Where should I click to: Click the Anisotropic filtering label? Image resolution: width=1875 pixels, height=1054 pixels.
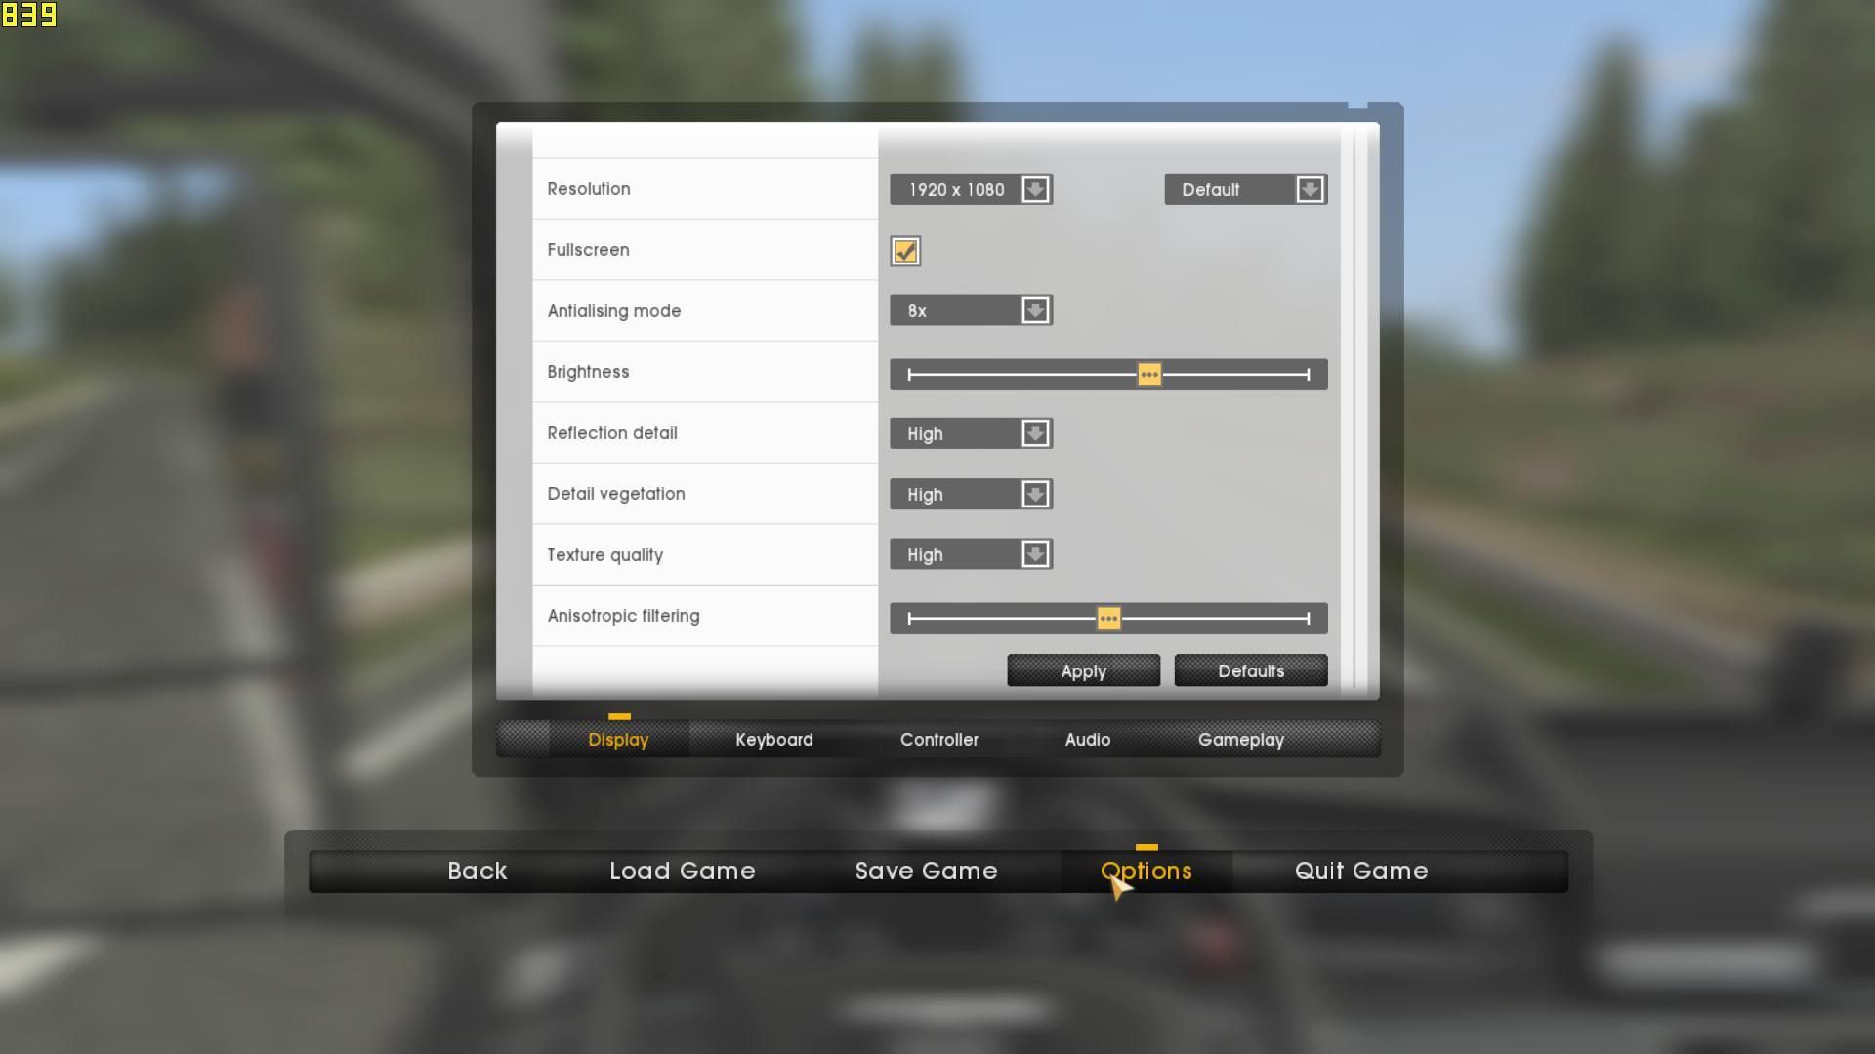click(623, 616)
